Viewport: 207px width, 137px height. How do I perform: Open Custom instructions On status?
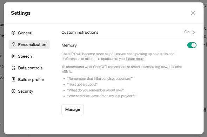point(187,32)
